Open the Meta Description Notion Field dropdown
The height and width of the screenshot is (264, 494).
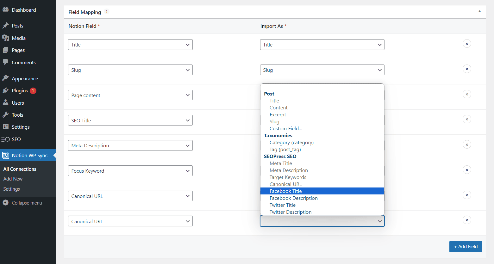(130, 145)
